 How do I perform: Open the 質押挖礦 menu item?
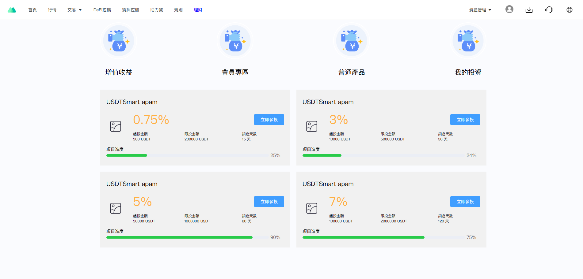tap(131, 10)
